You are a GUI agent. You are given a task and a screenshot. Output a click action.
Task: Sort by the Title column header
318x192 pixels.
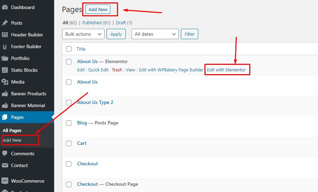tap(81, 49)
